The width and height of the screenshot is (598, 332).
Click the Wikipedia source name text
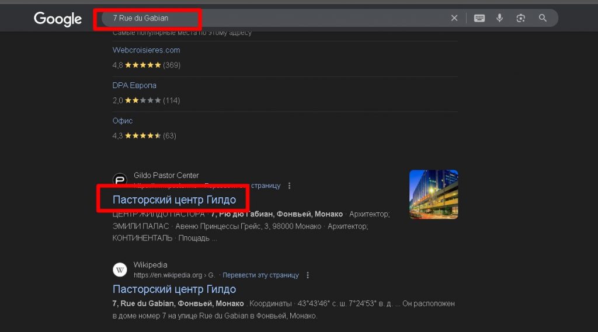[150, 264]
